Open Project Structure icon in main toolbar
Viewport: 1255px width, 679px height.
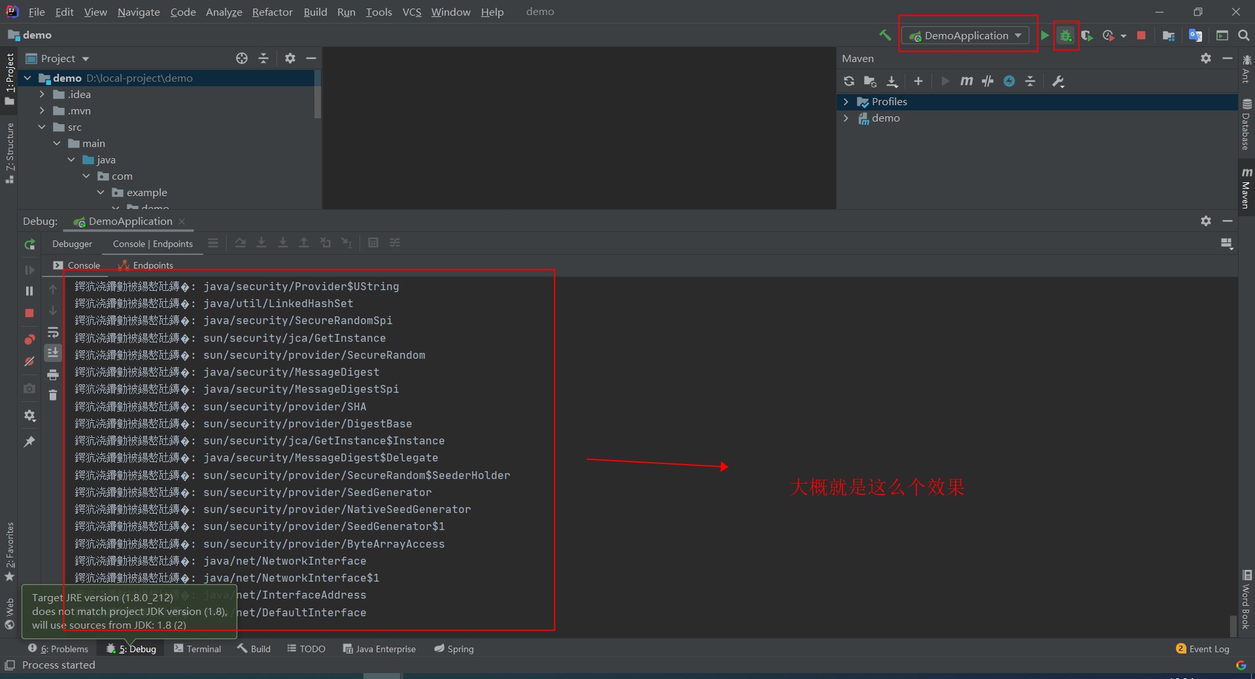click(1169, 36)
